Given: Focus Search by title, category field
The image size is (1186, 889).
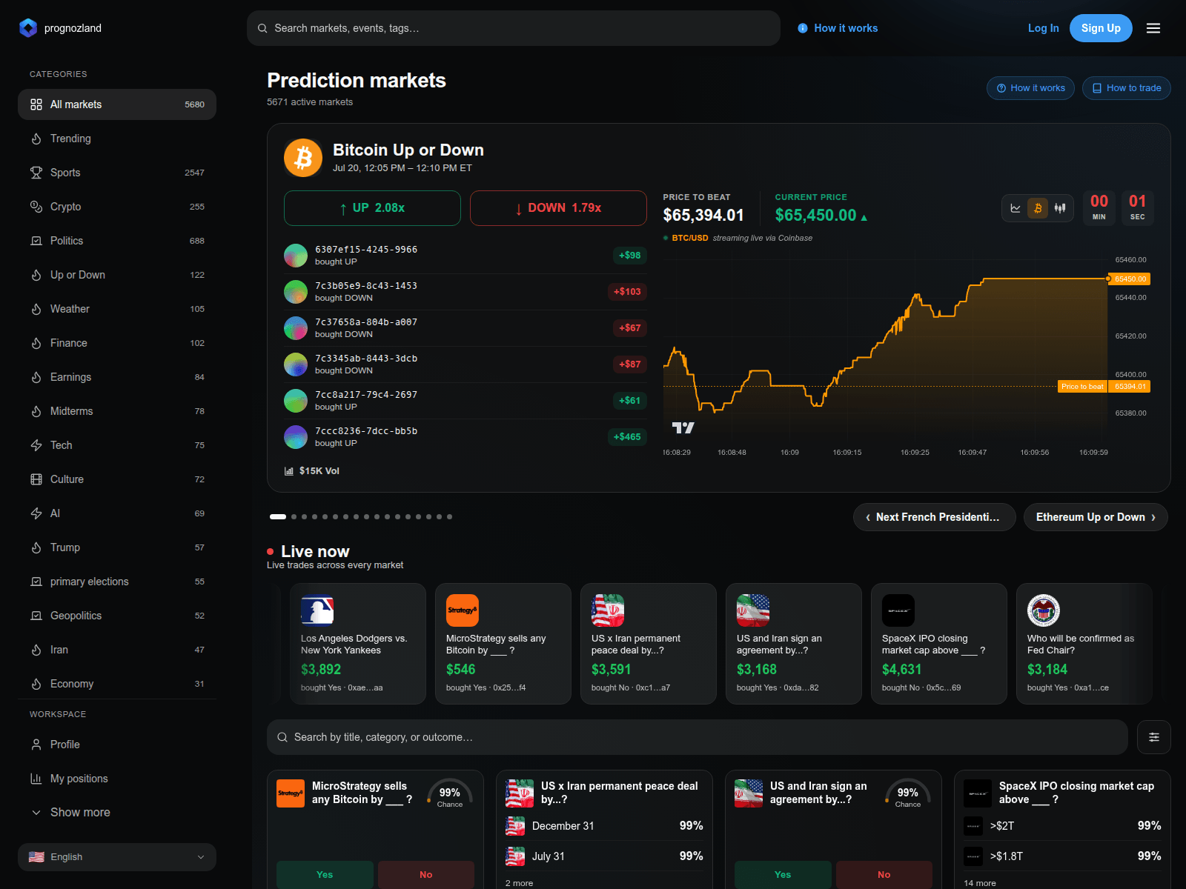Looking at the screenshot, I should [698, 737].
